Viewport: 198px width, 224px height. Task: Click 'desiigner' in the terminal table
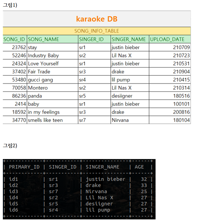[x=99, y=204]
